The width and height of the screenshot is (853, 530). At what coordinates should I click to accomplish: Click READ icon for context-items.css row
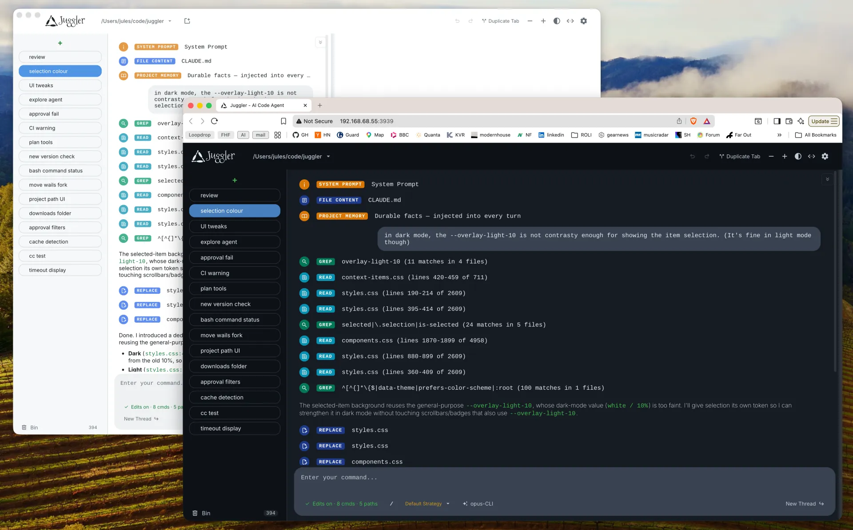coord(304,277)
